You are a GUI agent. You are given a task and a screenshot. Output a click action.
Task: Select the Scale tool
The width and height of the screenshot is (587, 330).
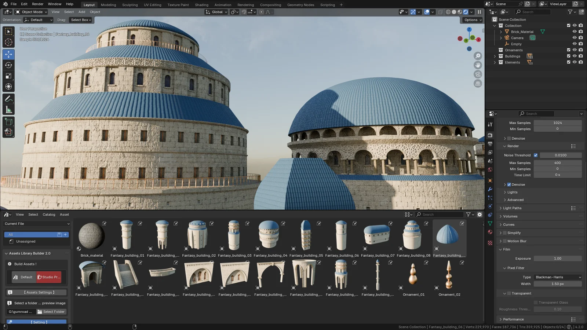pyautogui.click(x=8, y=76)
